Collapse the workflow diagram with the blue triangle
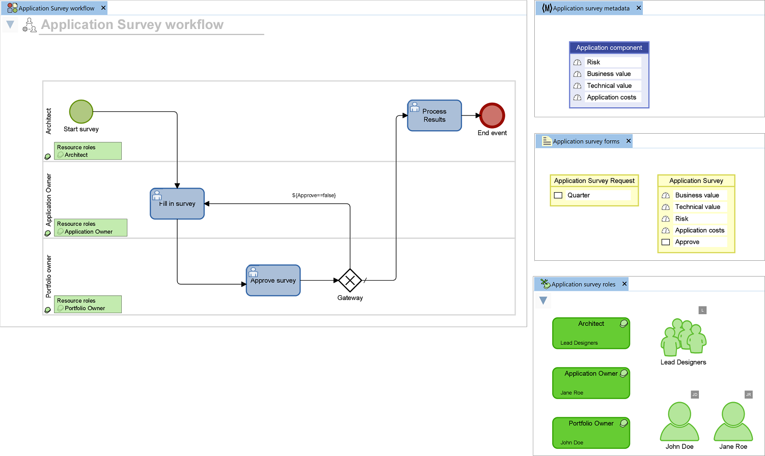This screenshot has width=765, height=456. point(10,24)
